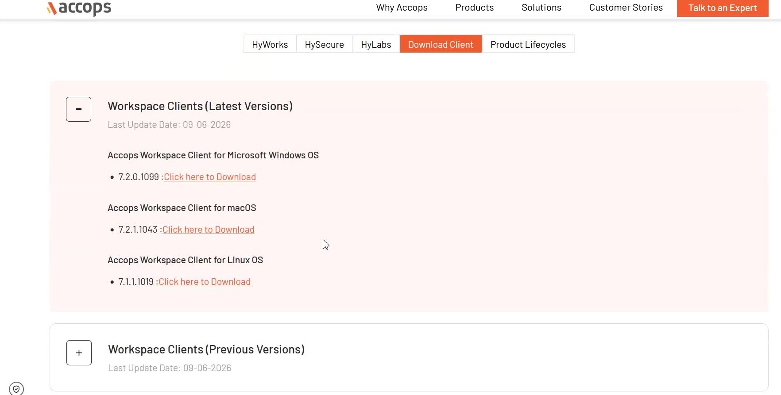Screen dimensions: 781x395
Task: Click the version number 7.1.1.1019
Action: (136, 282)
